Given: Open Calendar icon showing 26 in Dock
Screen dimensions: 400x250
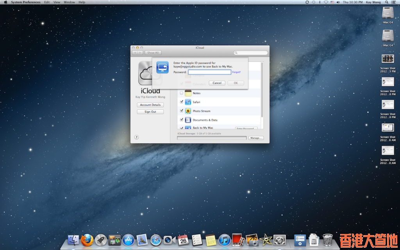Looking at the screenshot, I should coord(184,240).
